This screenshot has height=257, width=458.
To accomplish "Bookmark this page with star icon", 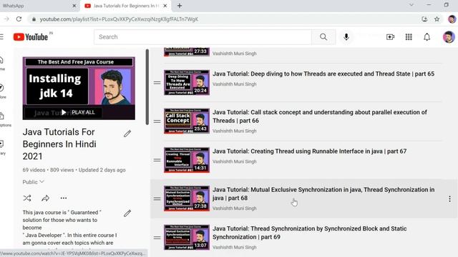I will 437,19.
